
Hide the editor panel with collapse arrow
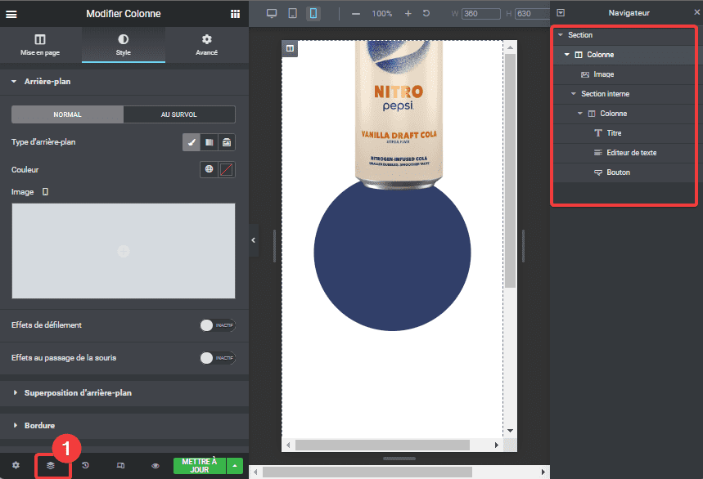coord(254,240)
